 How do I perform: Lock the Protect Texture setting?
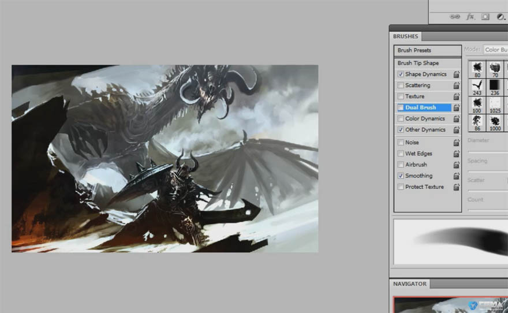(x=457, y=187)
